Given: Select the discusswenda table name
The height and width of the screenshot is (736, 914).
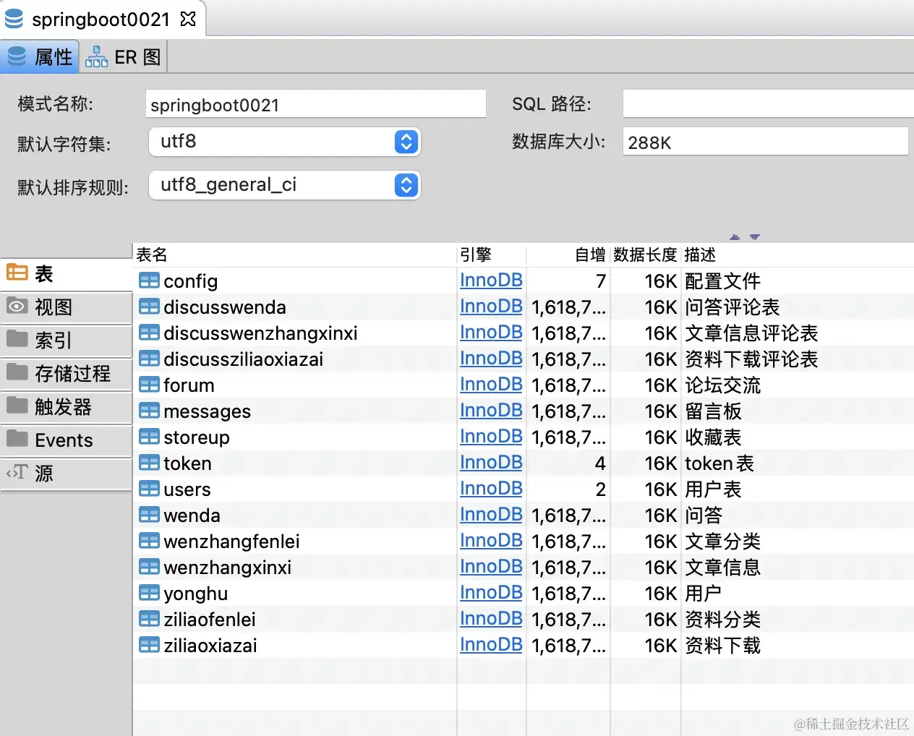Looking at the screenshot, I should click(225, 307).
